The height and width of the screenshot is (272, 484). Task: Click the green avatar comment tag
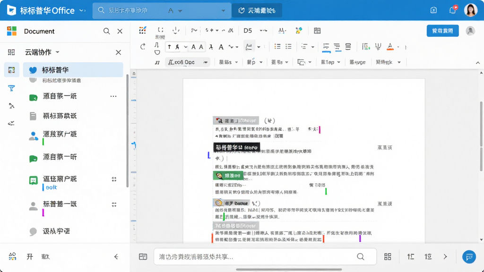[228, 176]
